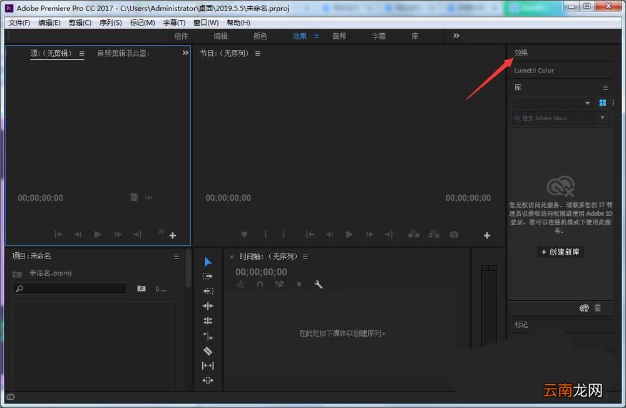Toggle timeline snap magnet

point(260,285)
